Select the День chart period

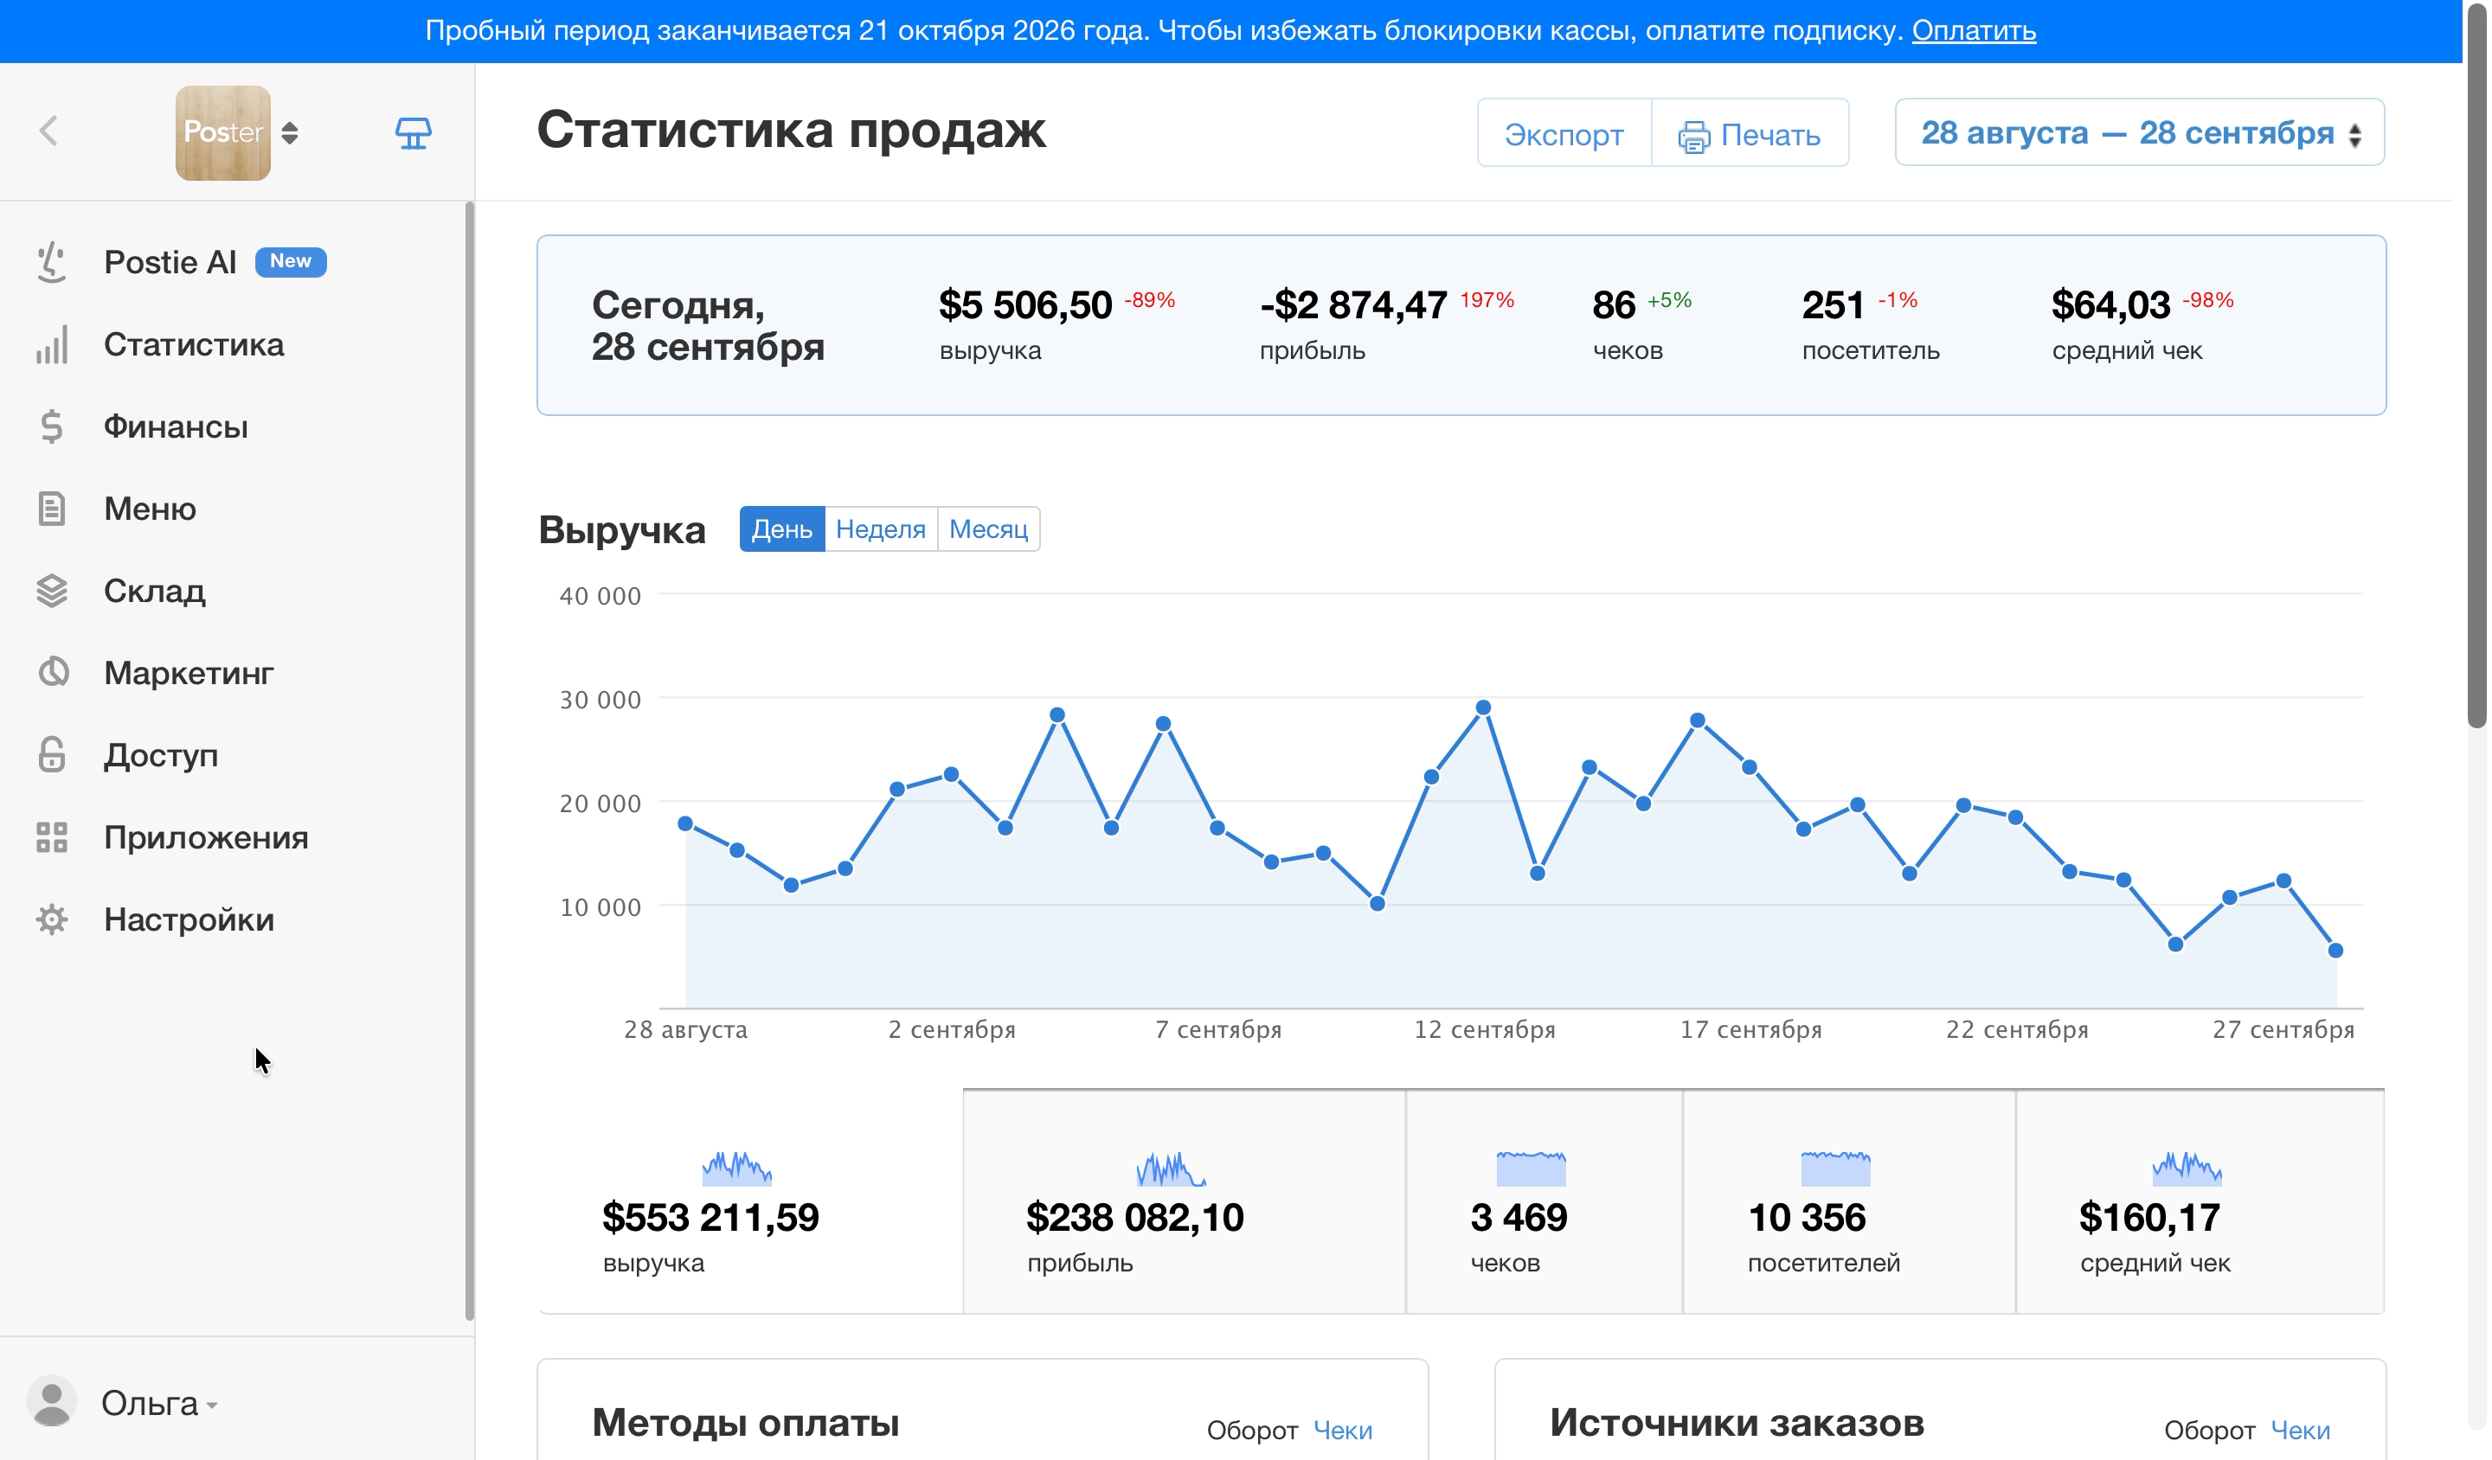[781, 528]
